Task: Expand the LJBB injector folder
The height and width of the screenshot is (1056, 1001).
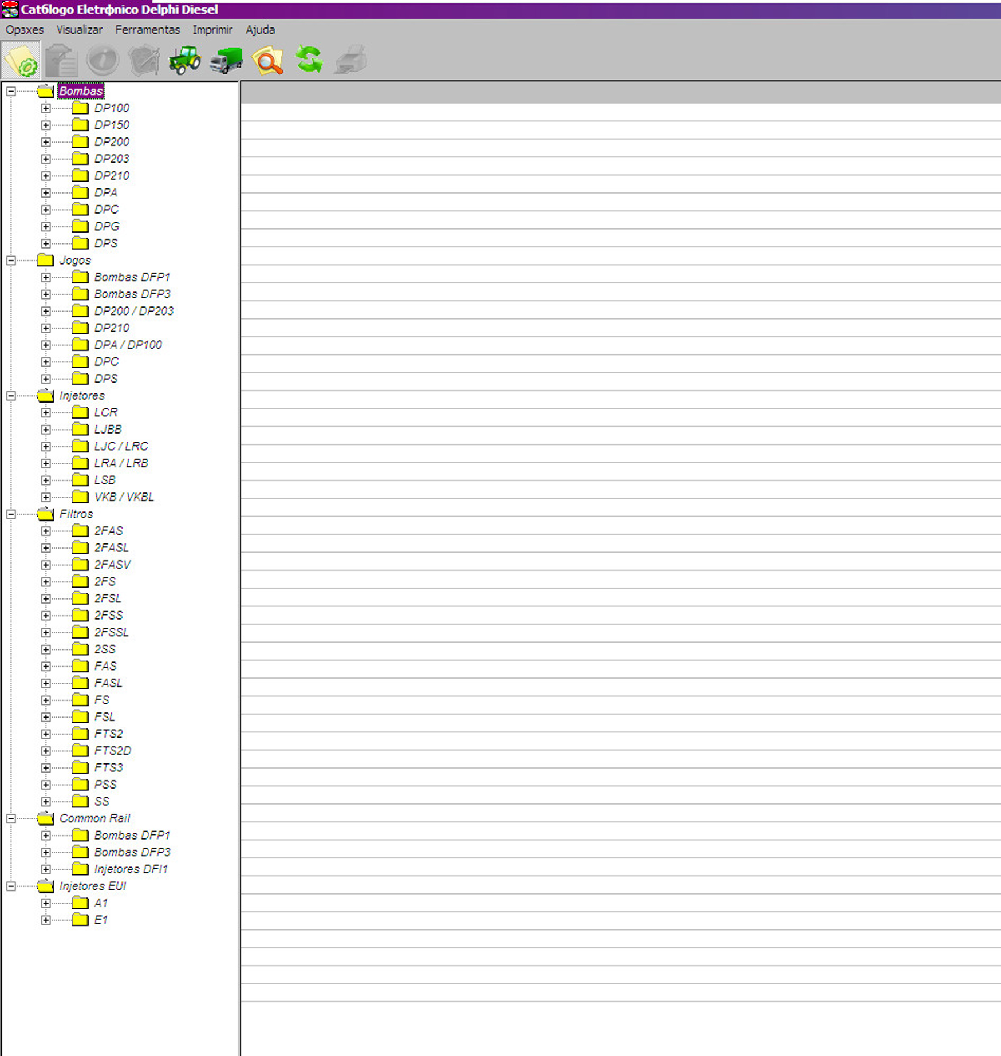Action: coord(46,430)
